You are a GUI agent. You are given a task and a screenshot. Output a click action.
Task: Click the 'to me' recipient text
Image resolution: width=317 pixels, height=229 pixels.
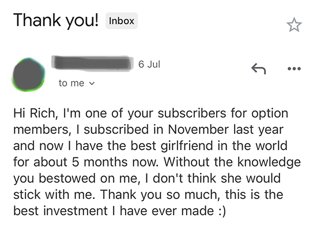71,83
